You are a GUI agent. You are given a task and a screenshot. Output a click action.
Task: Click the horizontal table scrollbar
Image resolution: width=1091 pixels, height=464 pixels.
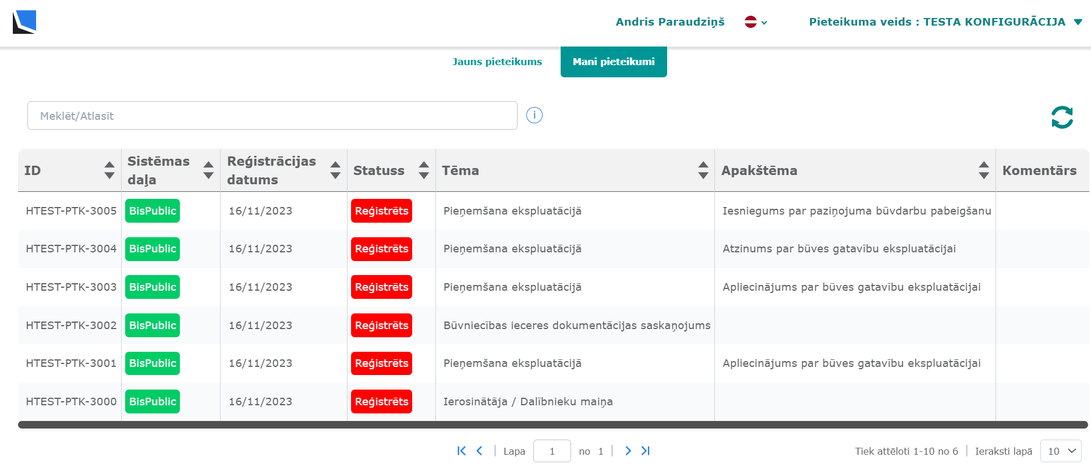pos(553,425)
